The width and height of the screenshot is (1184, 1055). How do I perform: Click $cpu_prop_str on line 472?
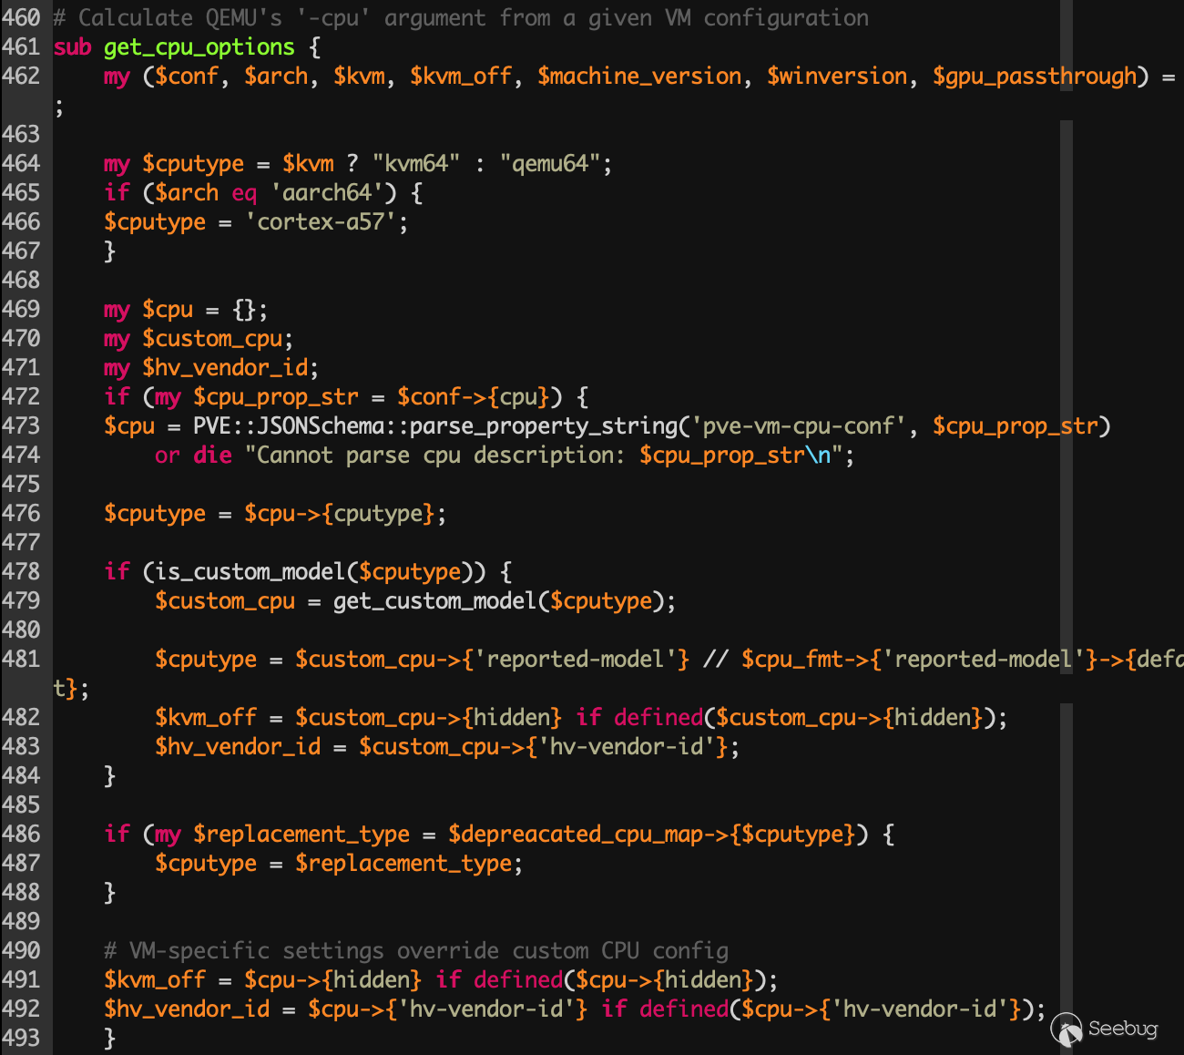[276, 397]
